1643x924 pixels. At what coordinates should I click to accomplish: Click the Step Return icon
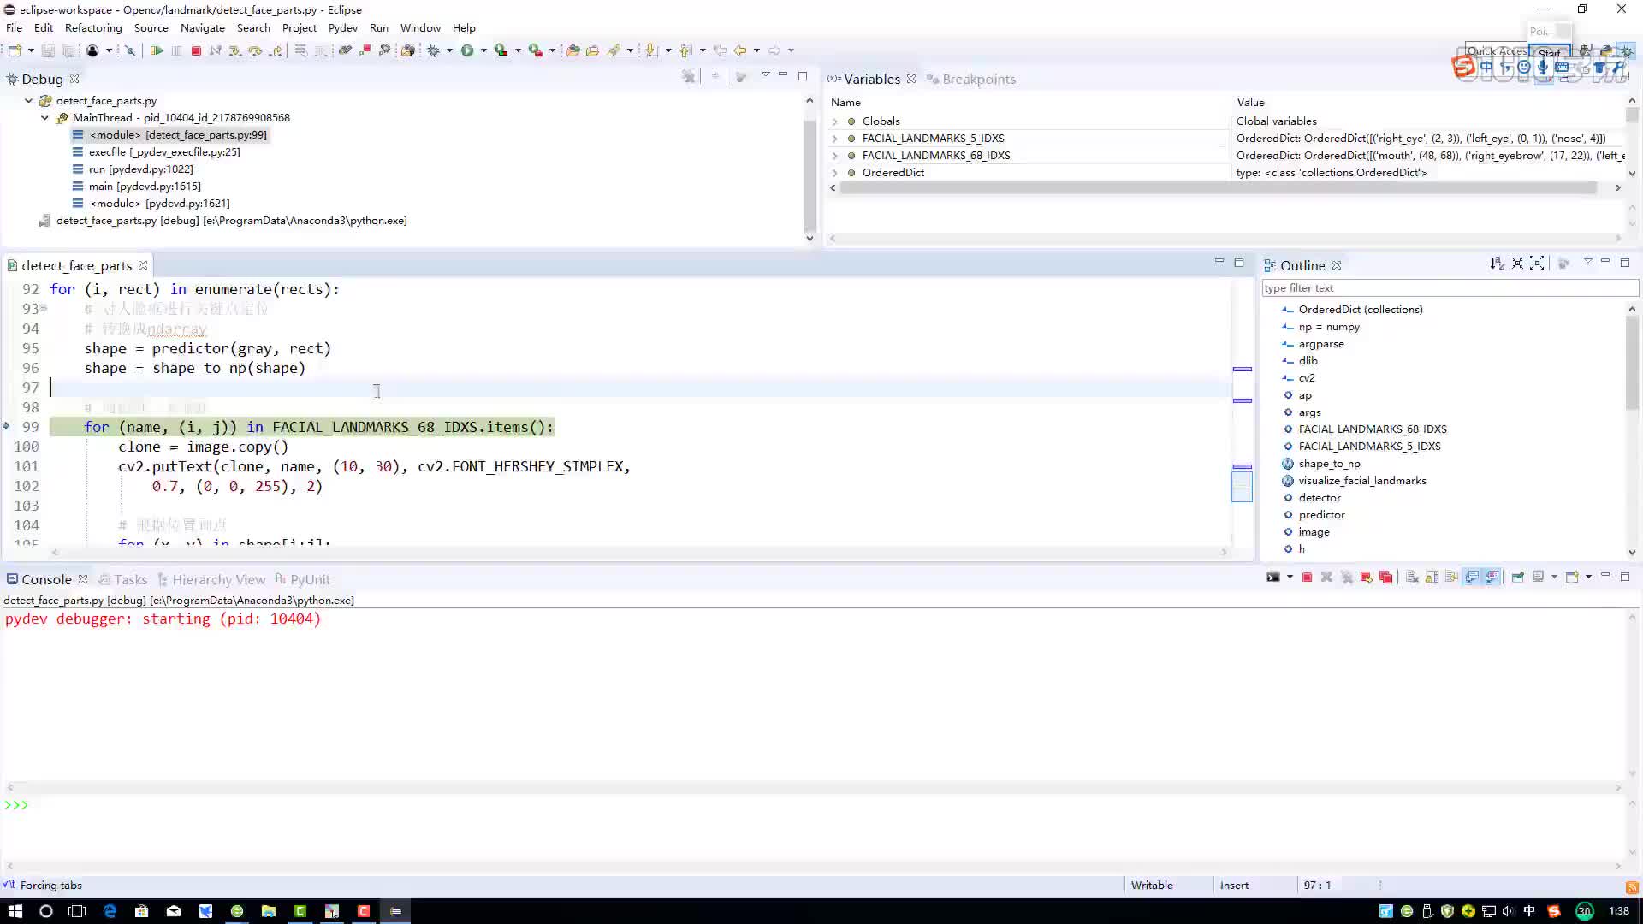pos(276,50)
